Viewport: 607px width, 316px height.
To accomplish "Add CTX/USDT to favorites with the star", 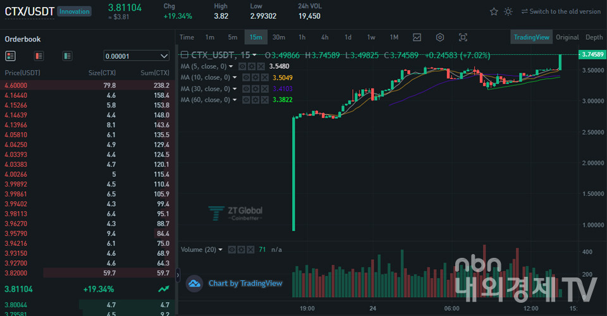I will tap(494, 11).
